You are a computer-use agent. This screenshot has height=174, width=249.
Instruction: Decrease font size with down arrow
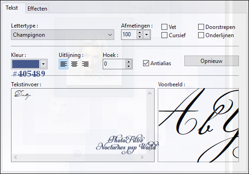(x=139, y=37)
